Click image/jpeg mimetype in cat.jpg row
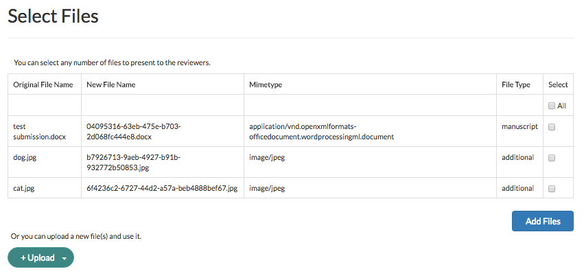 (267, 189)
